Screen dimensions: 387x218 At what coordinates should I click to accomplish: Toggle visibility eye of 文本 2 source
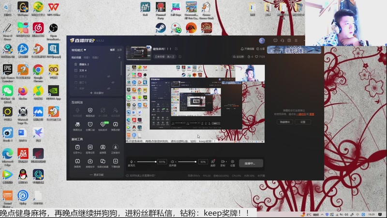coord(108,77)
